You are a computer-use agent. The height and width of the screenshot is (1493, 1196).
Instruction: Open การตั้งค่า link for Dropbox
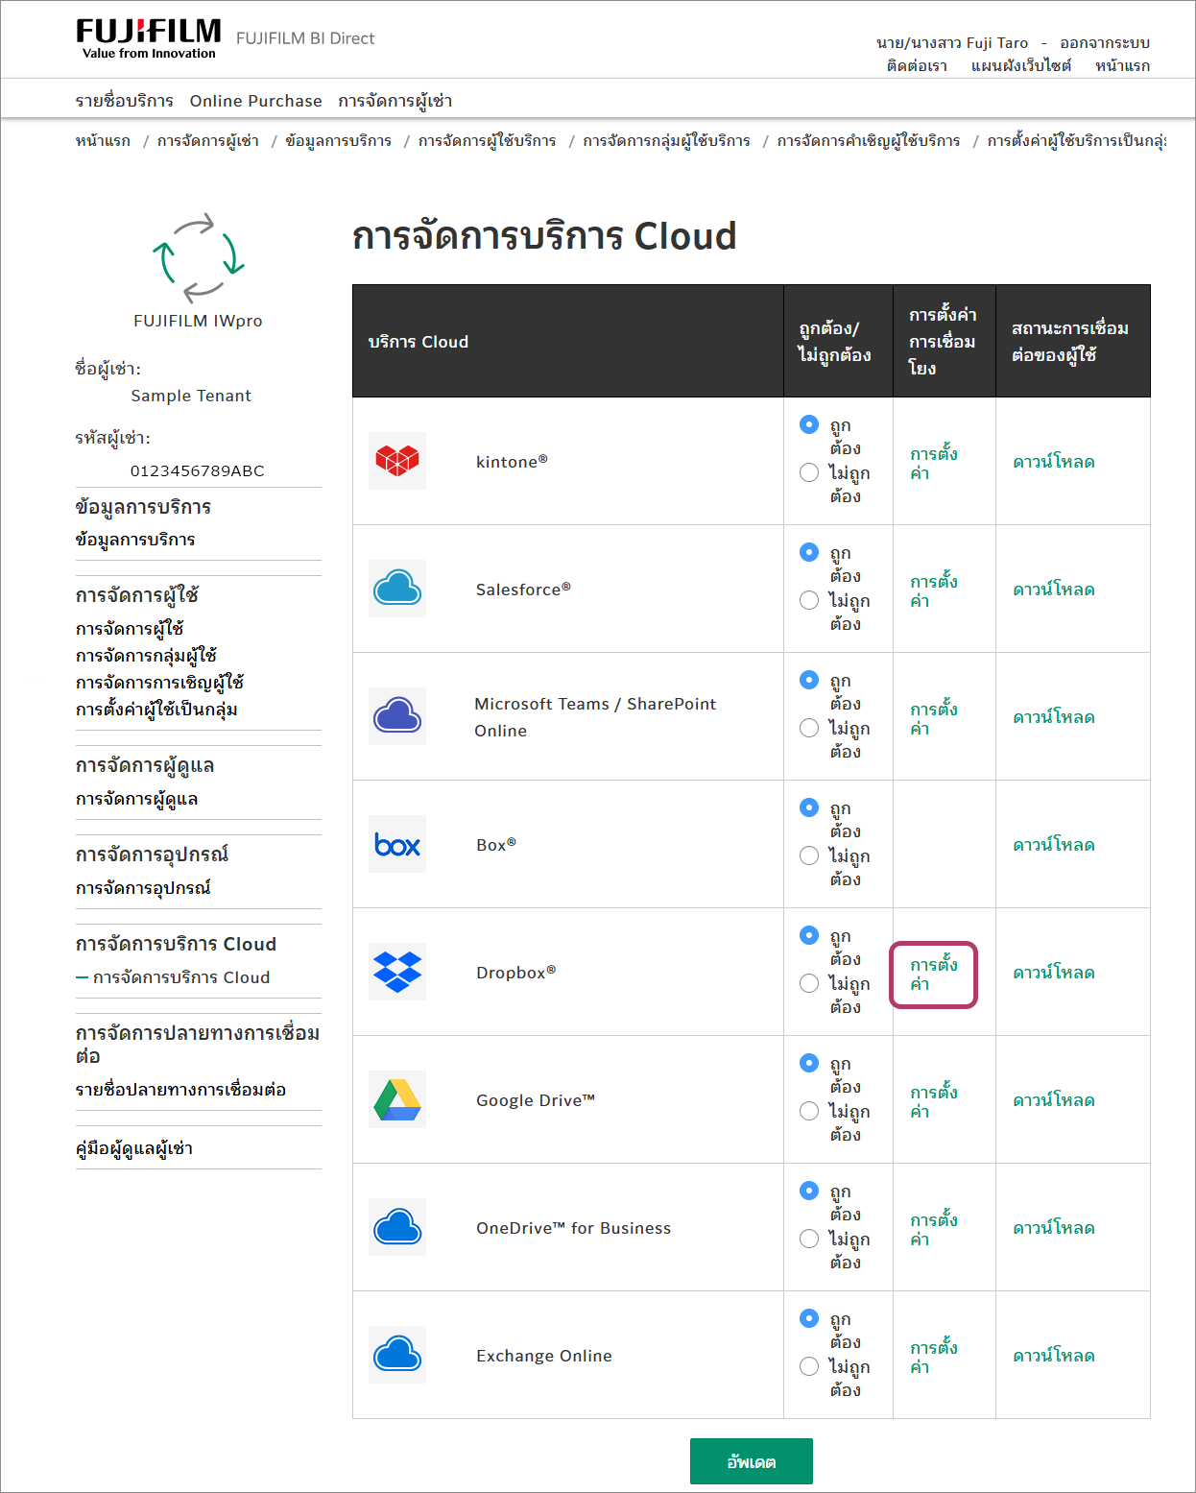coord(934,974)
